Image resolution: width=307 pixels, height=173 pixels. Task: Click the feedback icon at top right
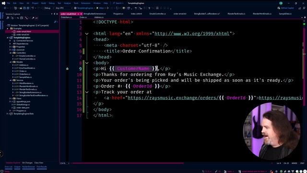pyautogui.click(x=304, y=8)
